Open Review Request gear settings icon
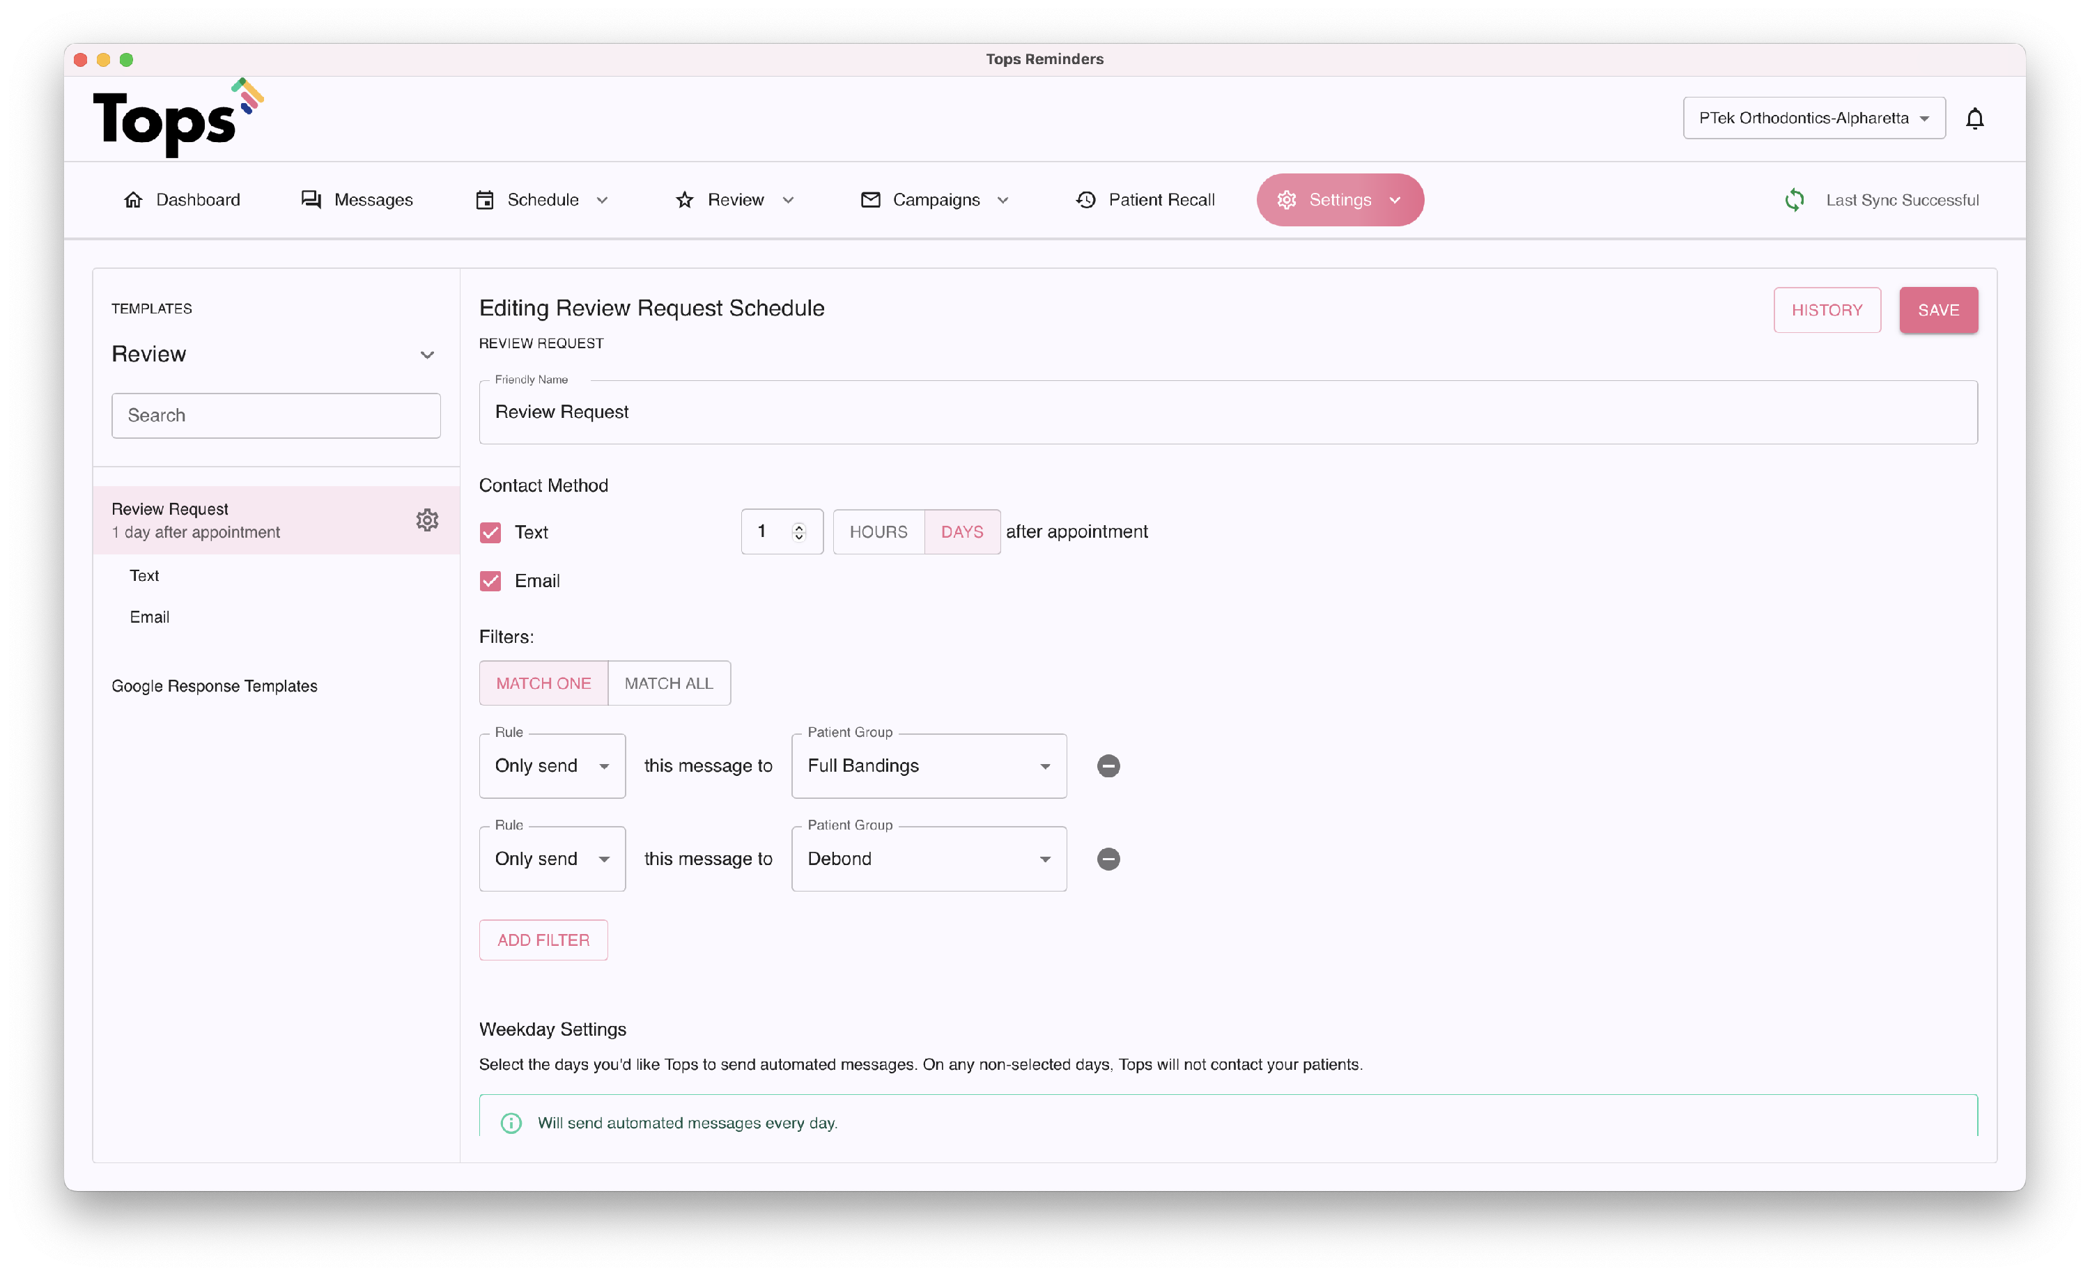 426,520
